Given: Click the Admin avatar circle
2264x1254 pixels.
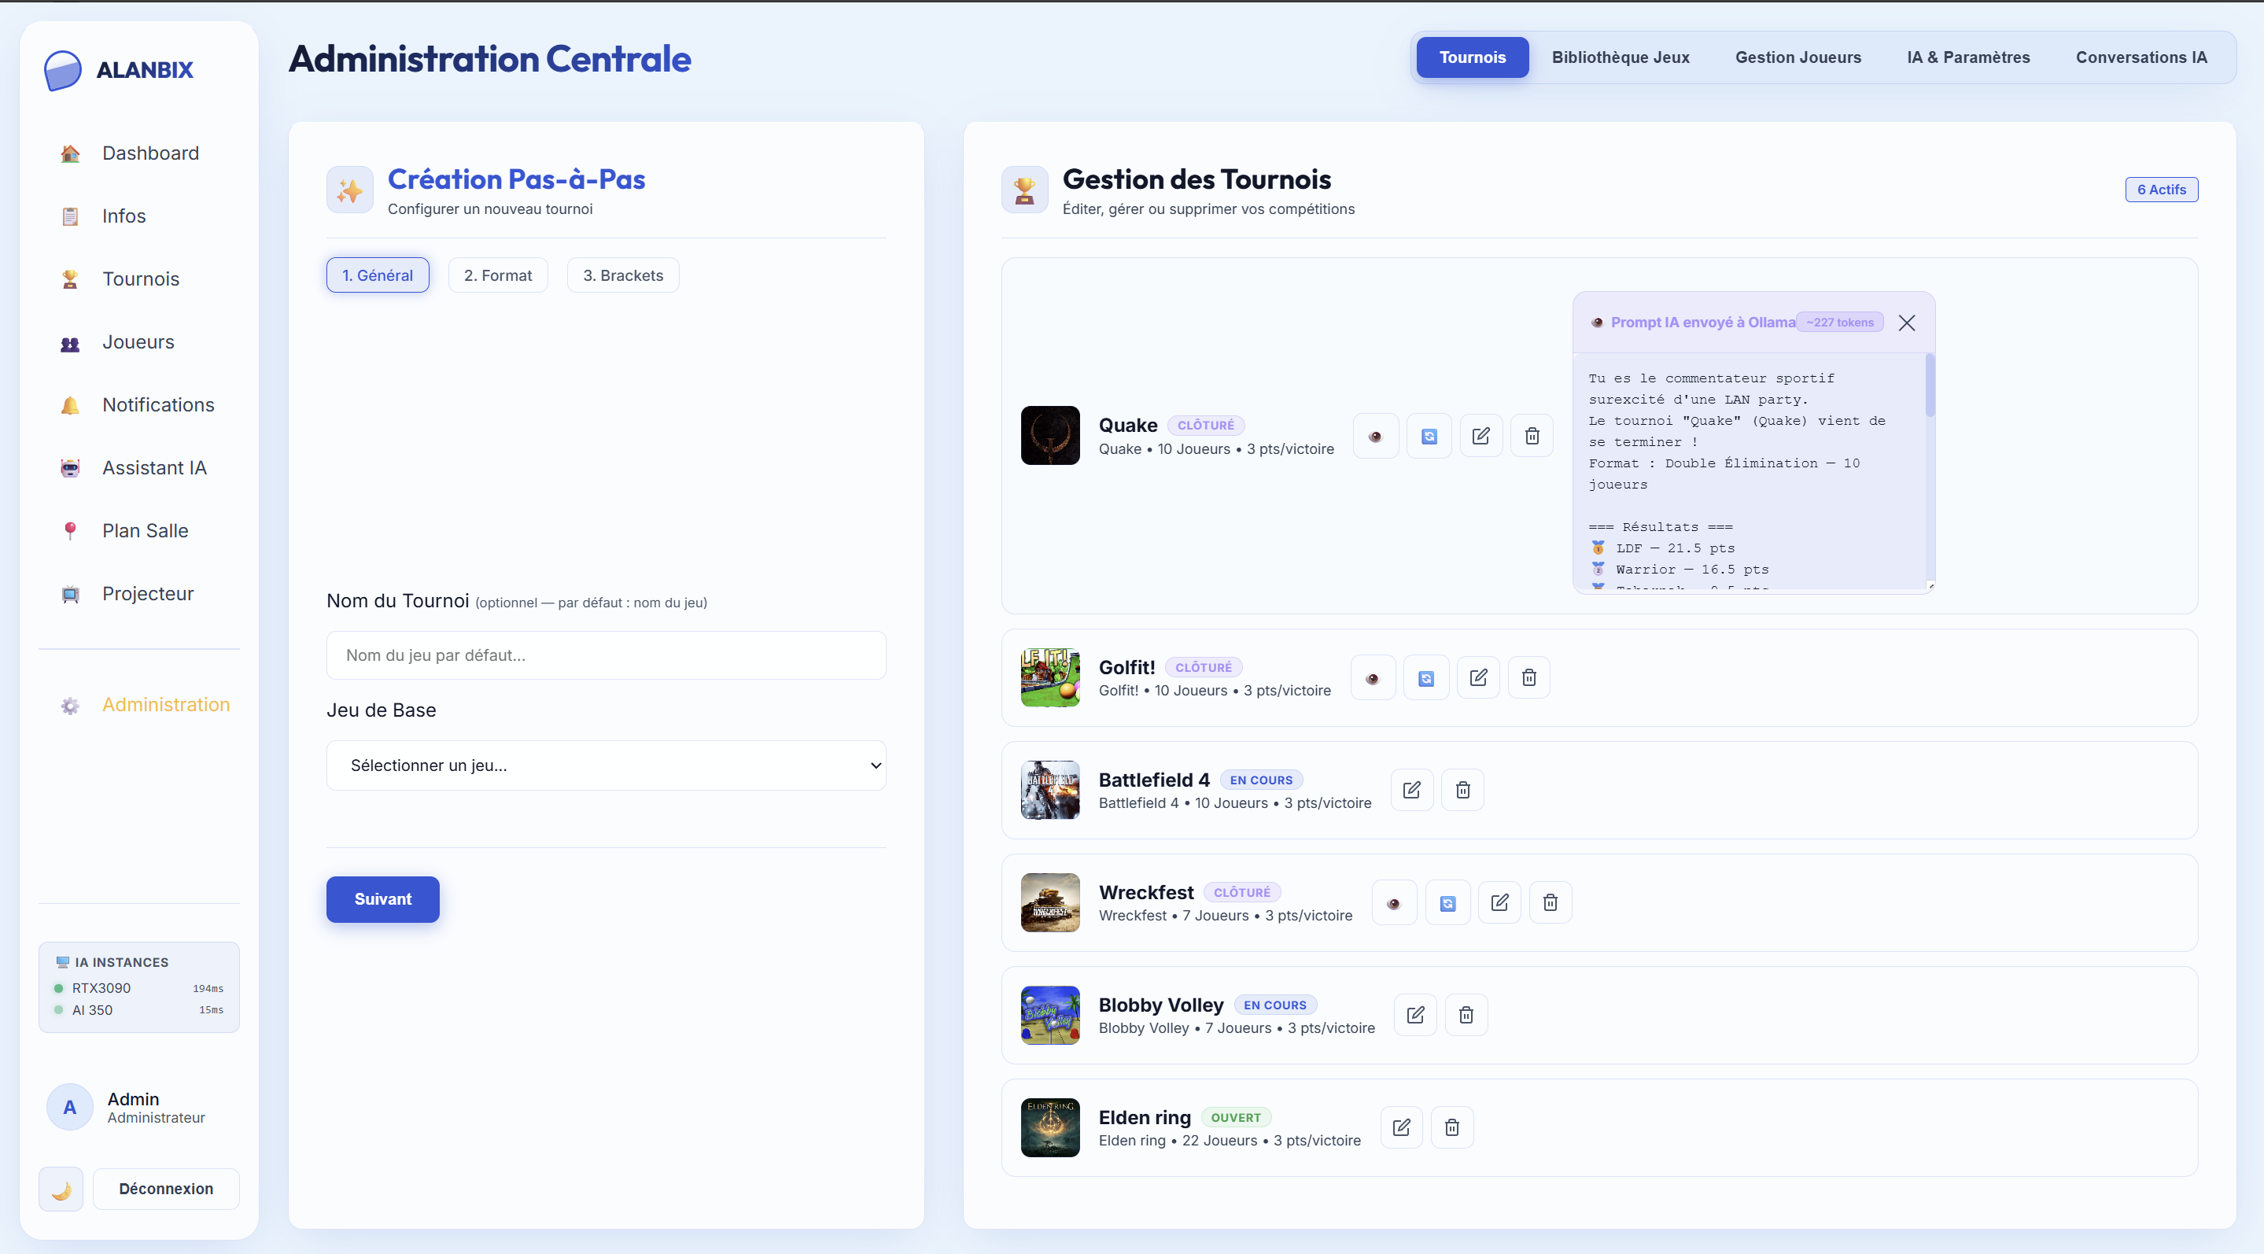Looking at the screenshot, I should (69, 1107).
